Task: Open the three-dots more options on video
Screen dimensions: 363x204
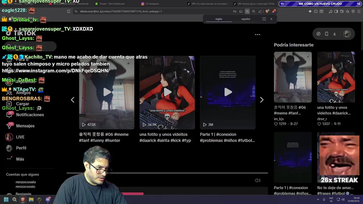Action: pyautogui.click(x=258, y=35)
